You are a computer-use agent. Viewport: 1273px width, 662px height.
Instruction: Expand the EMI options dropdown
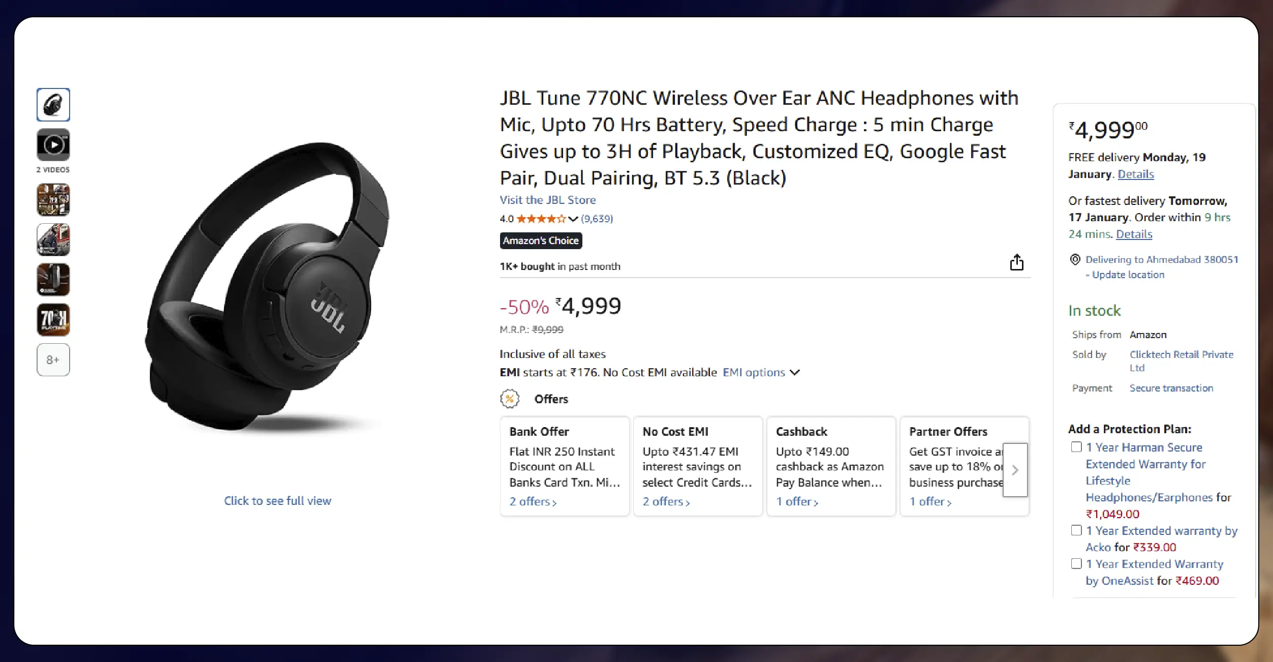[761, 373]
